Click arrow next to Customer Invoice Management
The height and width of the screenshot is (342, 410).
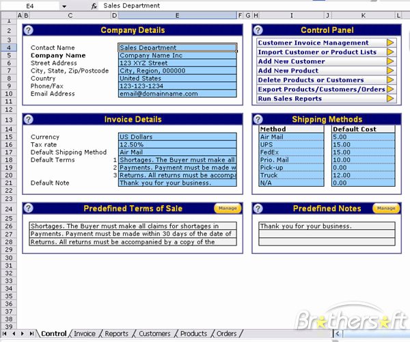point(390,42)
